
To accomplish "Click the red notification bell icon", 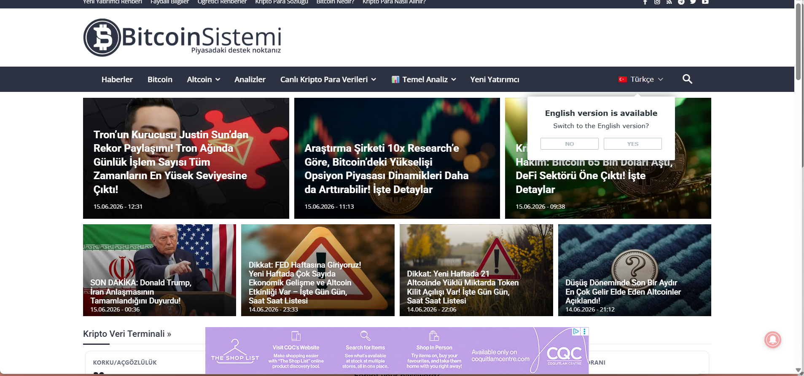I will coord(773,339).
